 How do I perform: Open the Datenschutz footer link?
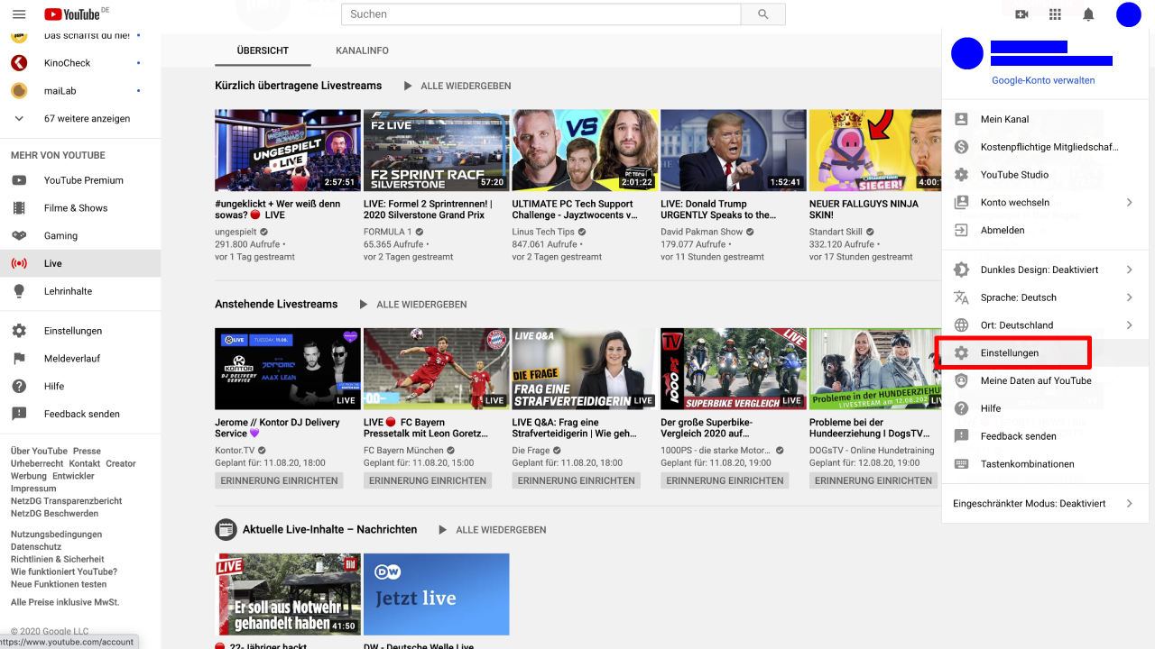tap(36, 547)
